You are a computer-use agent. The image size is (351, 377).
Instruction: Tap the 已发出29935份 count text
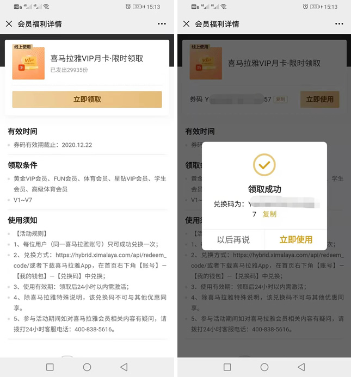pyautogui.click(x=69, y=70)
